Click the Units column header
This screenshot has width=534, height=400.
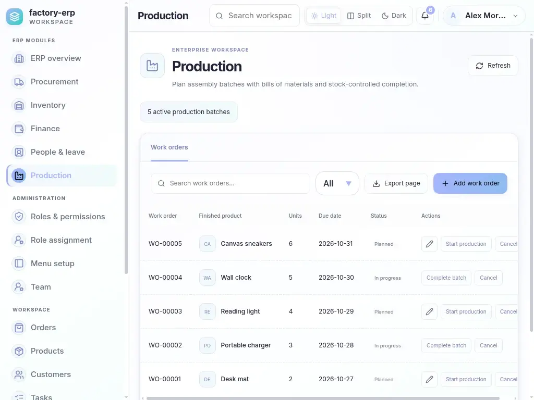(x=295, y=216)
